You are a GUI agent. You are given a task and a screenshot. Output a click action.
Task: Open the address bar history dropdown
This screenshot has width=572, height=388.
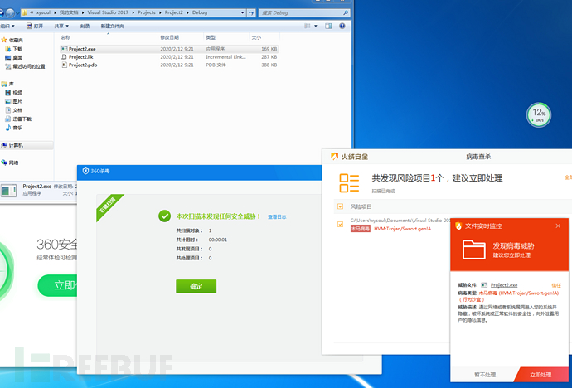tap(243, 12)
